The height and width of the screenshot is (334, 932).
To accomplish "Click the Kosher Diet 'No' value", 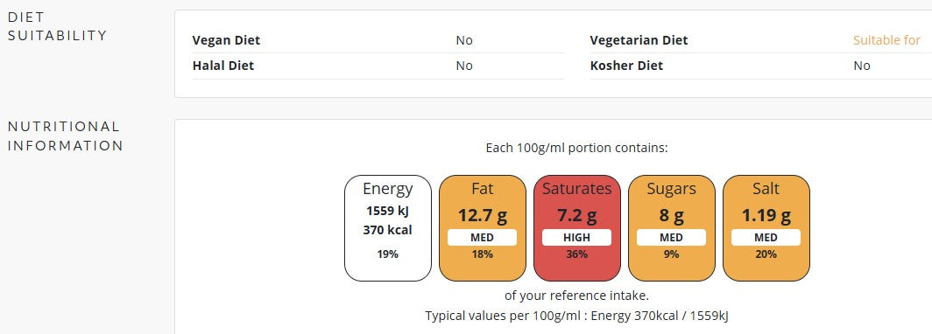I will pos(862,66).
